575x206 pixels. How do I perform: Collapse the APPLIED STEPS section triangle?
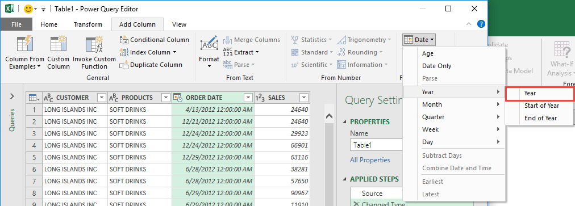pyautogui.click(x=345, y=179)
